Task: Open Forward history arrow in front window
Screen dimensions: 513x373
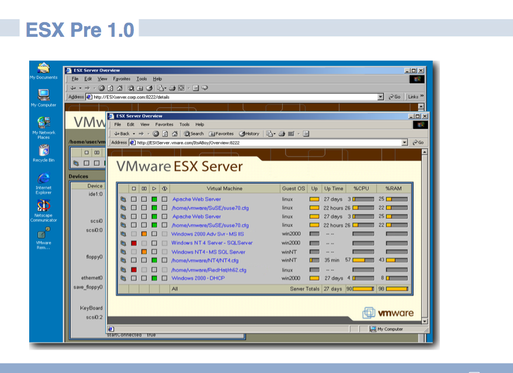Action: coord(148,134)
